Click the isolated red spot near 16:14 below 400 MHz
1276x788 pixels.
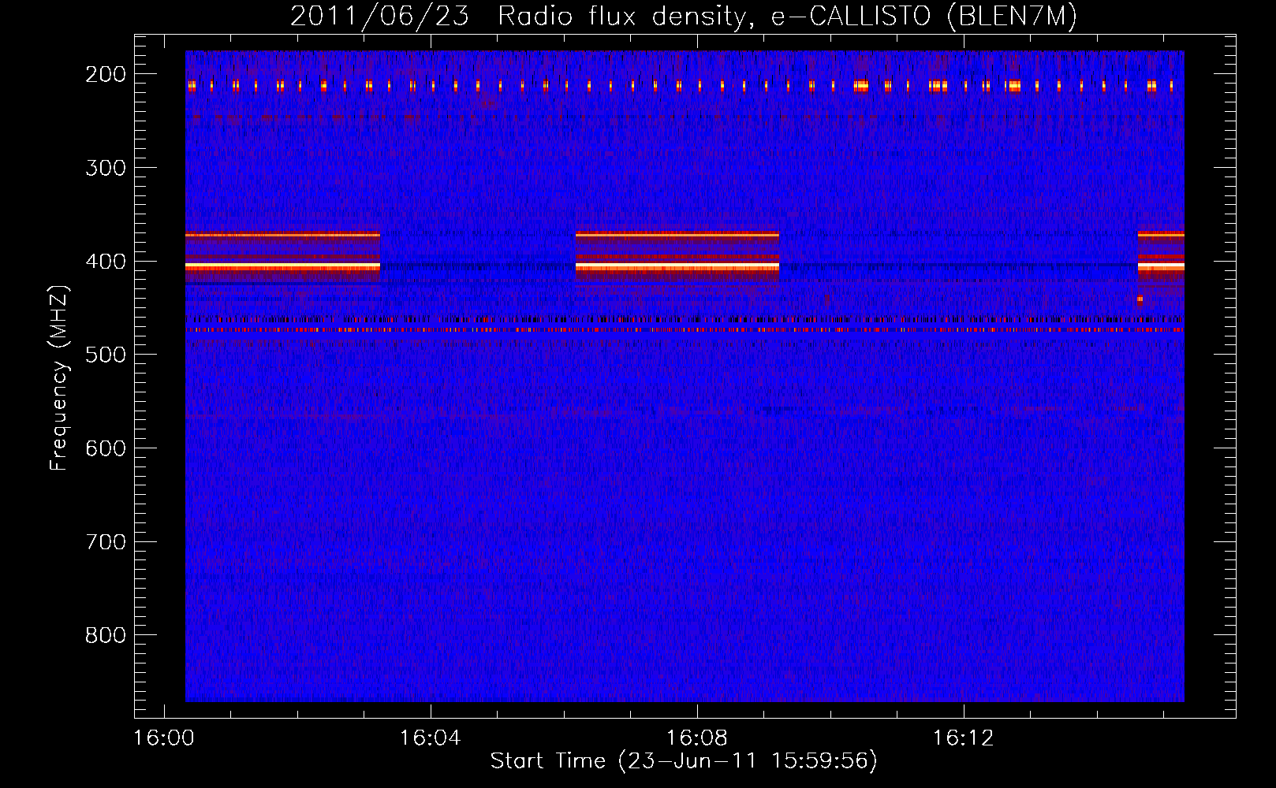[1140, 299]
